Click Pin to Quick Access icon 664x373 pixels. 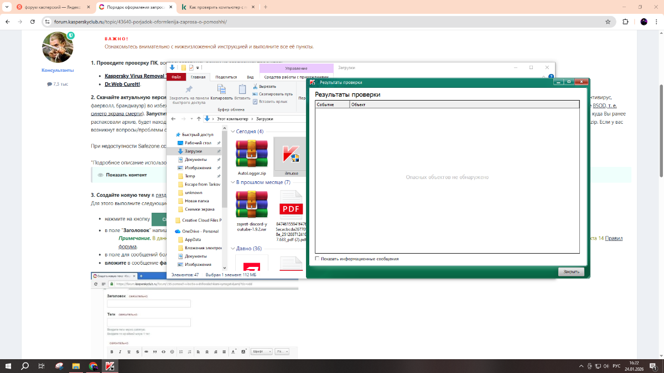coord(189,90)
